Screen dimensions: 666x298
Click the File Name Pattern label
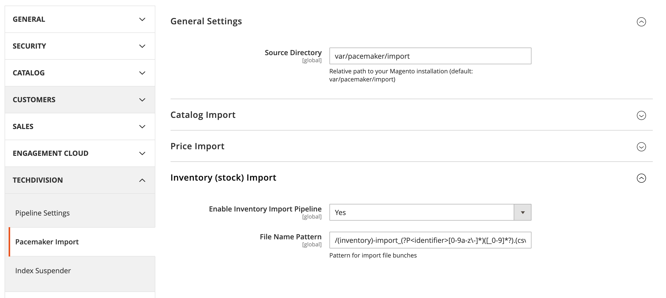pyautogui.click(x=291, y=237)
